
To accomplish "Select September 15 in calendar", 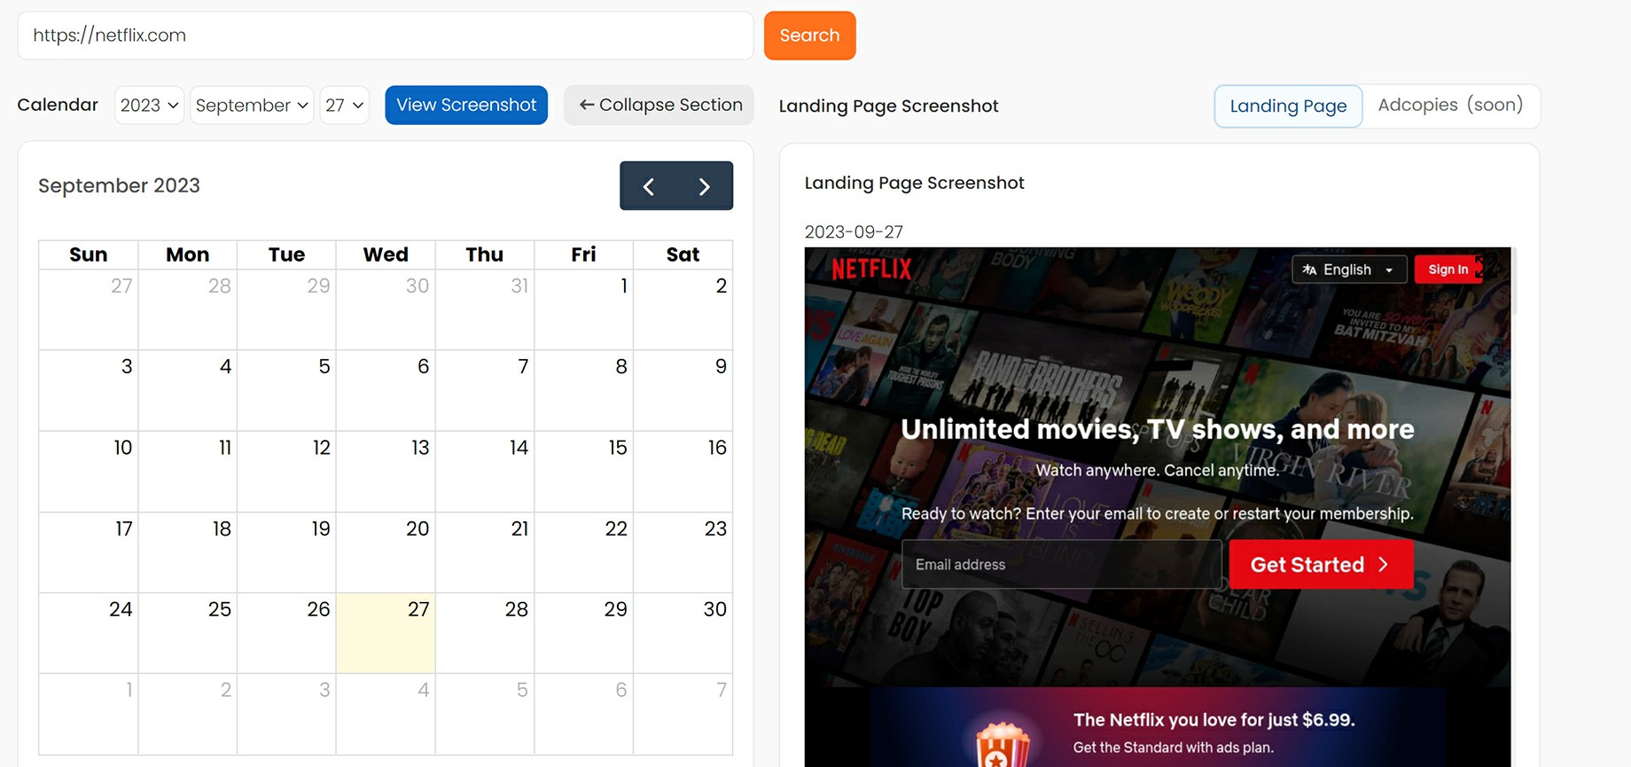I will point(584,472).
